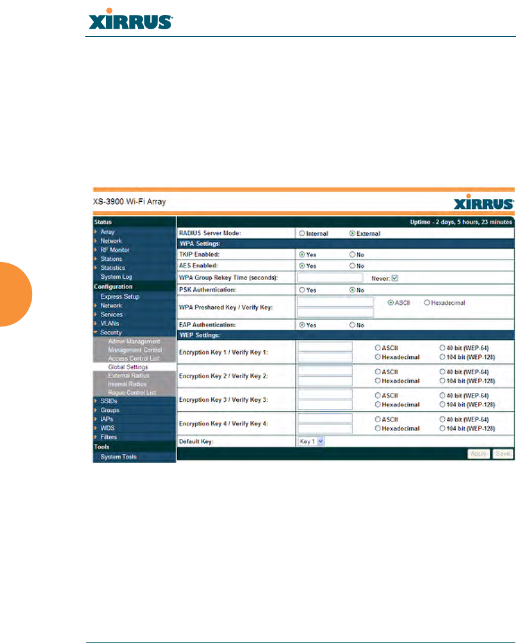
Task: Expand the Groups menu arrow
Action: (x=96, y=410)
